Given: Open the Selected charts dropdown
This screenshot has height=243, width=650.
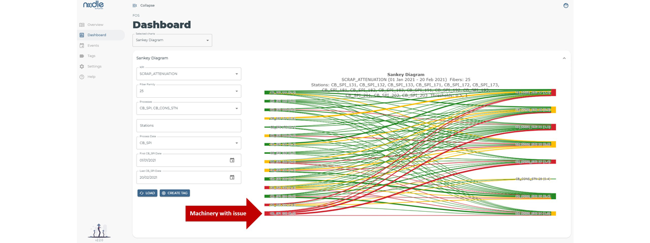Looking at the screenshot, I should (x=172, y=40).
